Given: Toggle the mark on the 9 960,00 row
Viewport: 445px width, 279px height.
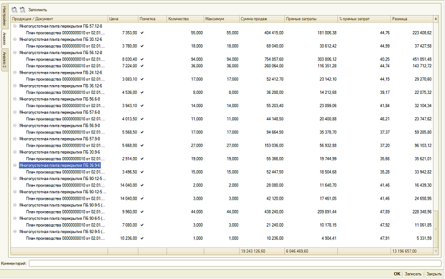Looking at the screenshot, I should (x=142, y=212).
